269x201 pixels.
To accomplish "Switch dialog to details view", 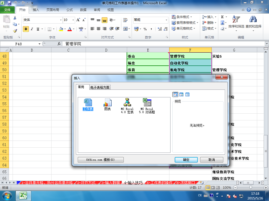I will [x=187, y=94].
